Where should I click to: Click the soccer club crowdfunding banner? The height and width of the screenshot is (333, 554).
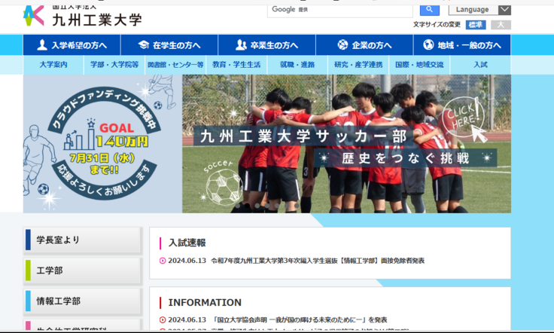pos(266,144)
